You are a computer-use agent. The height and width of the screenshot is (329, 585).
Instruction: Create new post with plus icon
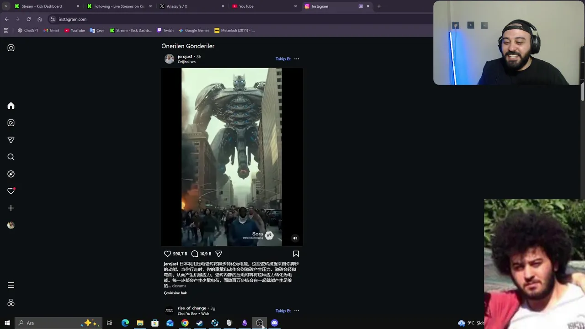click(11, 208)
